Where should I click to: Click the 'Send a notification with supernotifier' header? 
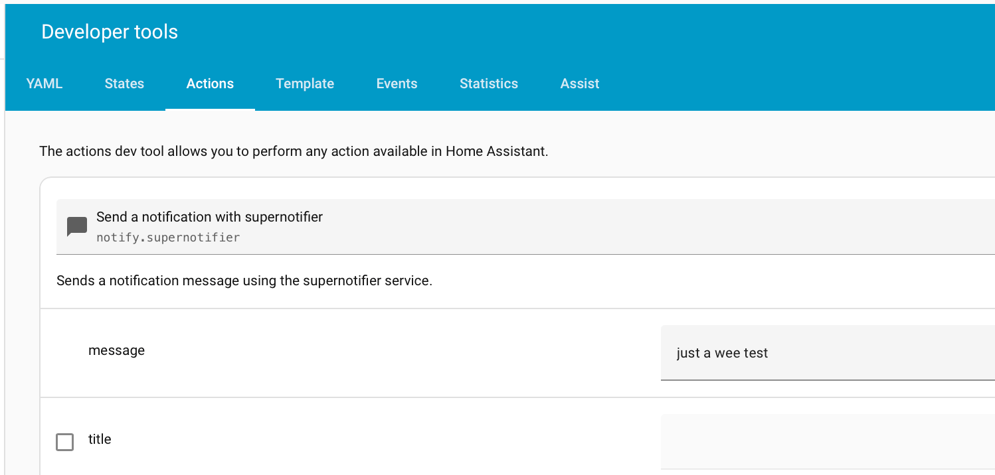pos(209,216)
